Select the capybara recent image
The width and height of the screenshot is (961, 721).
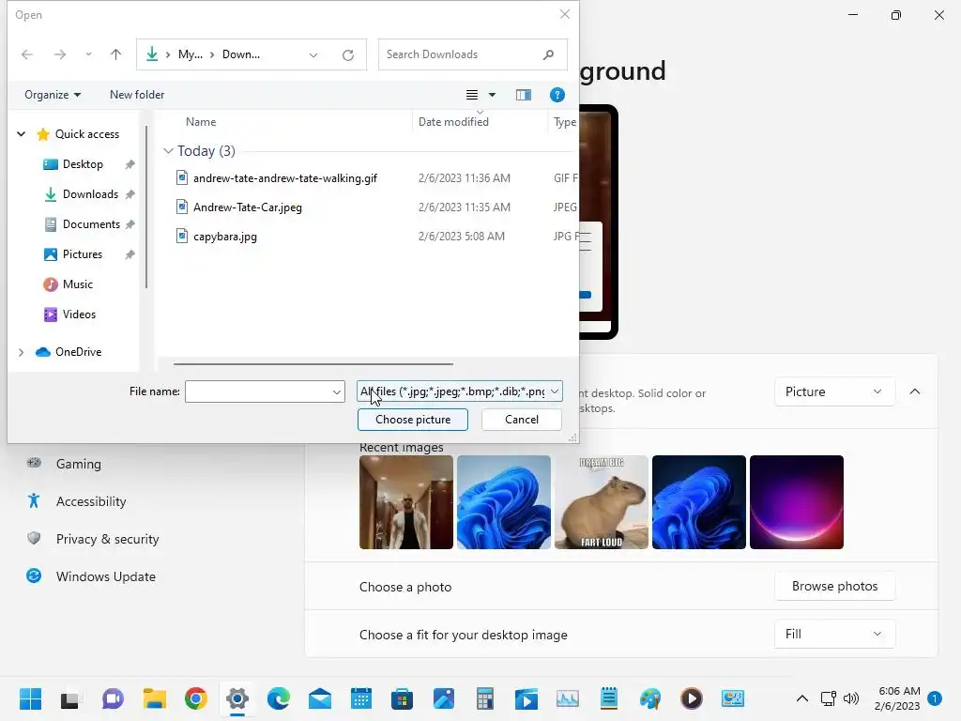click(x=602, y=502)
